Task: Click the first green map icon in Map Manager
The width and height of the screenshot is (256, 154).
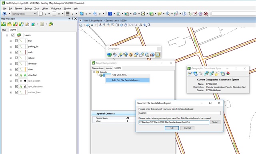Action: click(4, 24)
